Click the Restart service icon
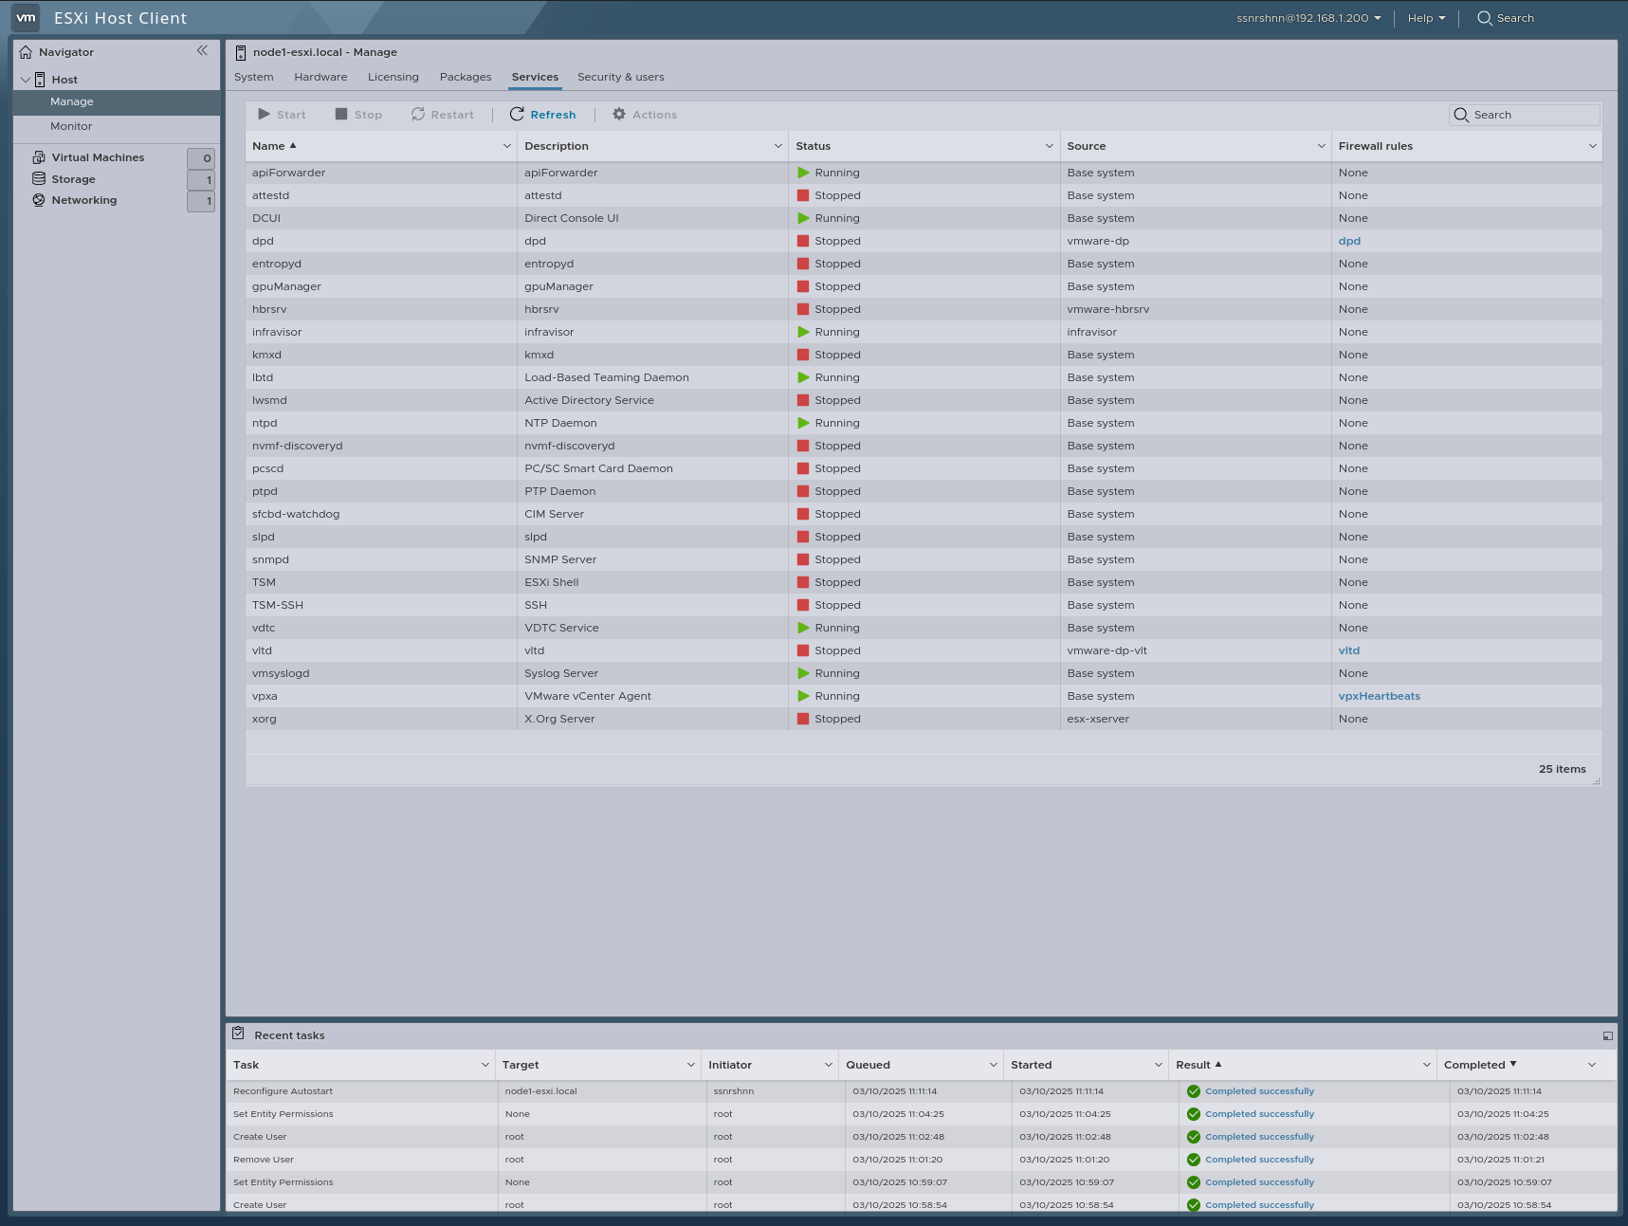The image size is (1628, 1226). pos(418,114)
